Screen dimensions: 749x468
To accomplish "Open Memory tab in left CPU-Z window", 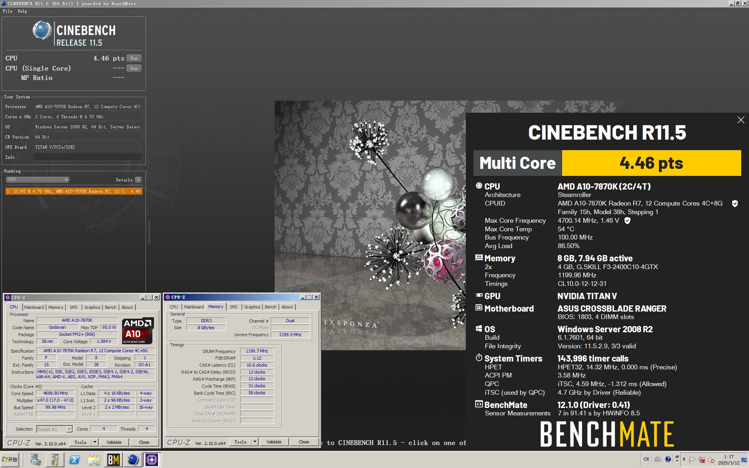I will point(56,307).
